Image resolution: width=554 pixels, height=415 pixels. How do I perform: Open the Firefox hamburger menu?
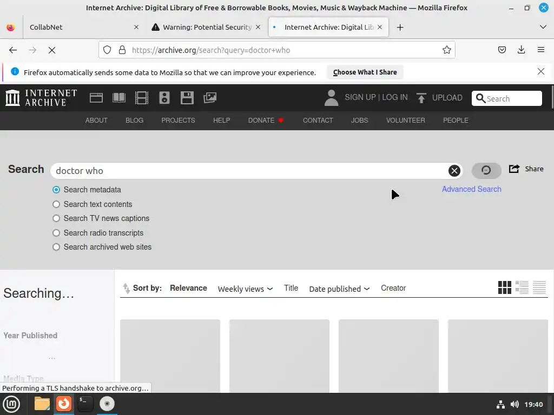coord(540,50)
